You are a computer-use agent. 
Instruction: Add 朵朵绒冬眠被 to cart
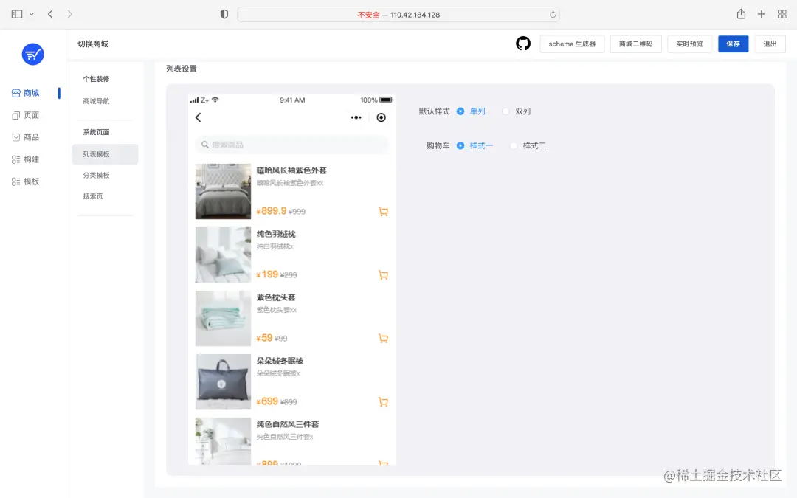383,402
